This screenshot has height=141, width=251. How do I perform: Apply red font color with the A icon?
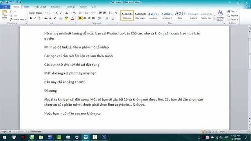tap(72, 18)
